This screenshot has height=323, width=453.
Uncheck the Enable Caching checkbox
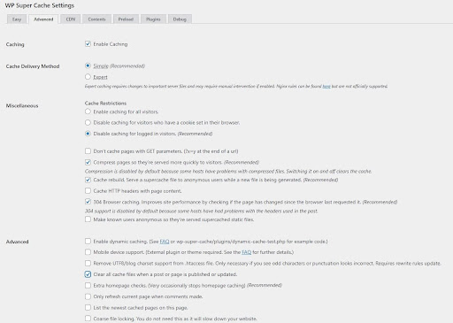click(x=88, y=44)
